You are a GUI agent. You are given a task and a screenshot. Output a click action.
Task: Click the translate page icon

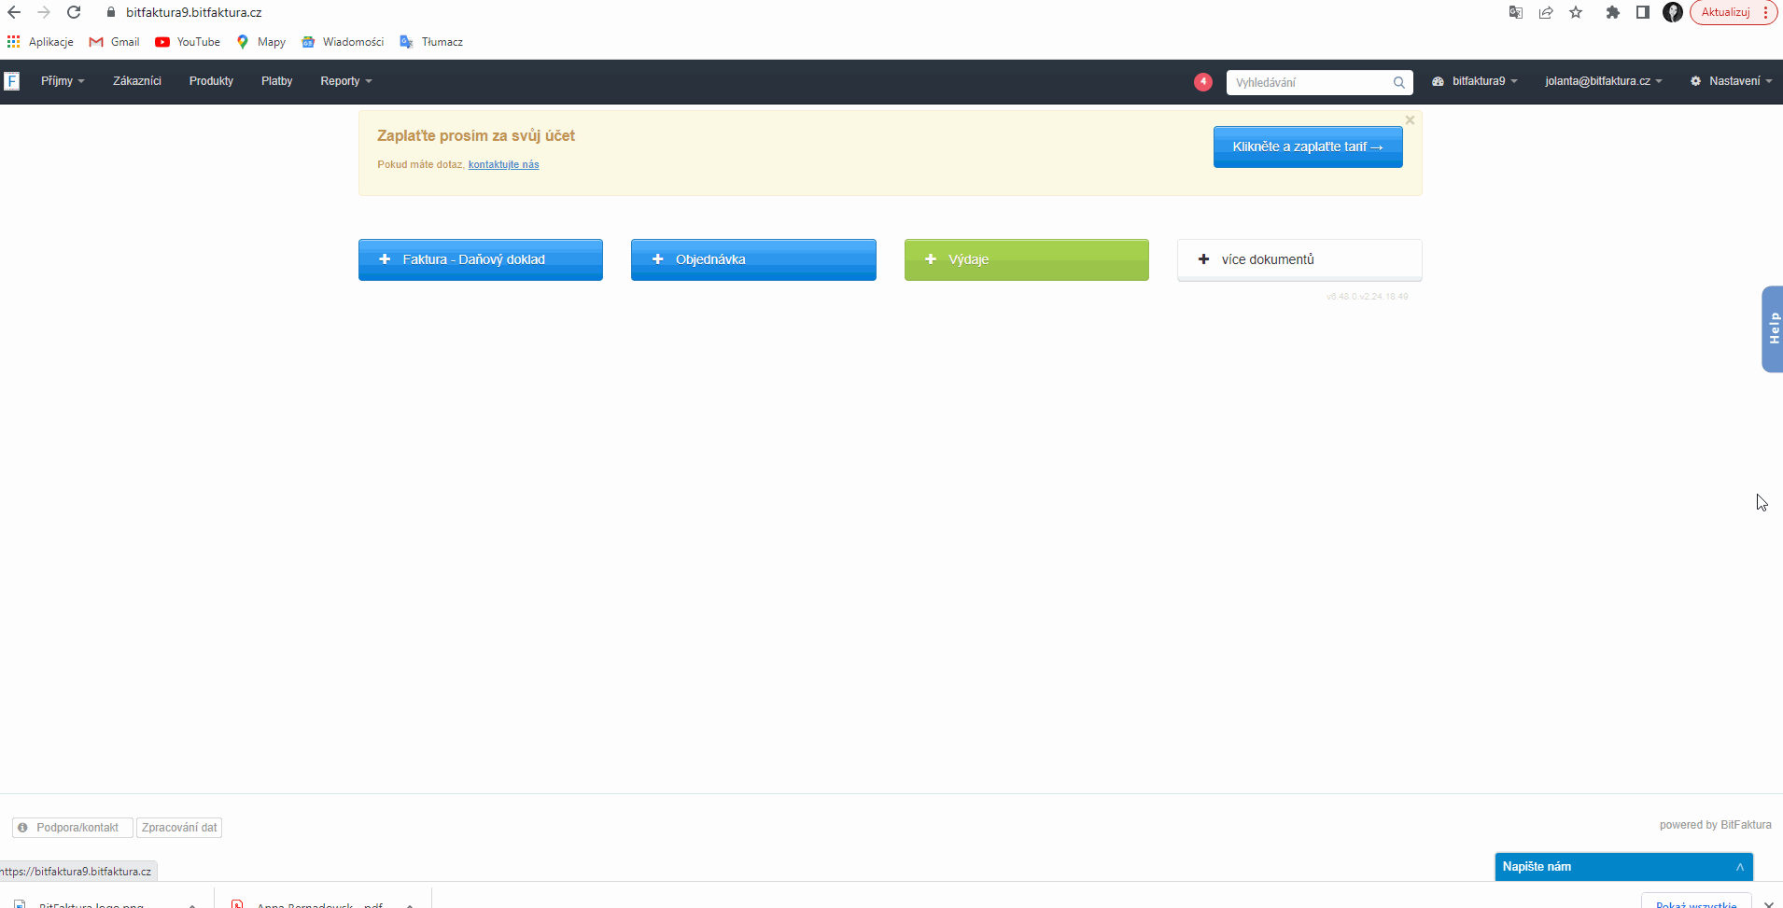click(x=1516, y=12)
